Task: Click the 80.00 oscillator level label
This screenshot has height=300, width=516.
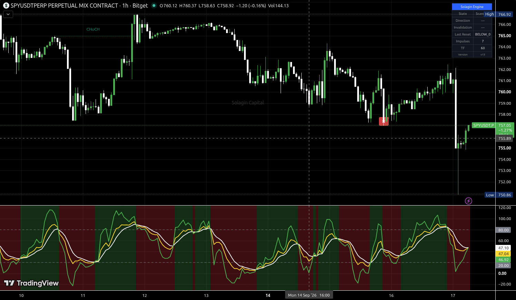Action: pos(504,230)
